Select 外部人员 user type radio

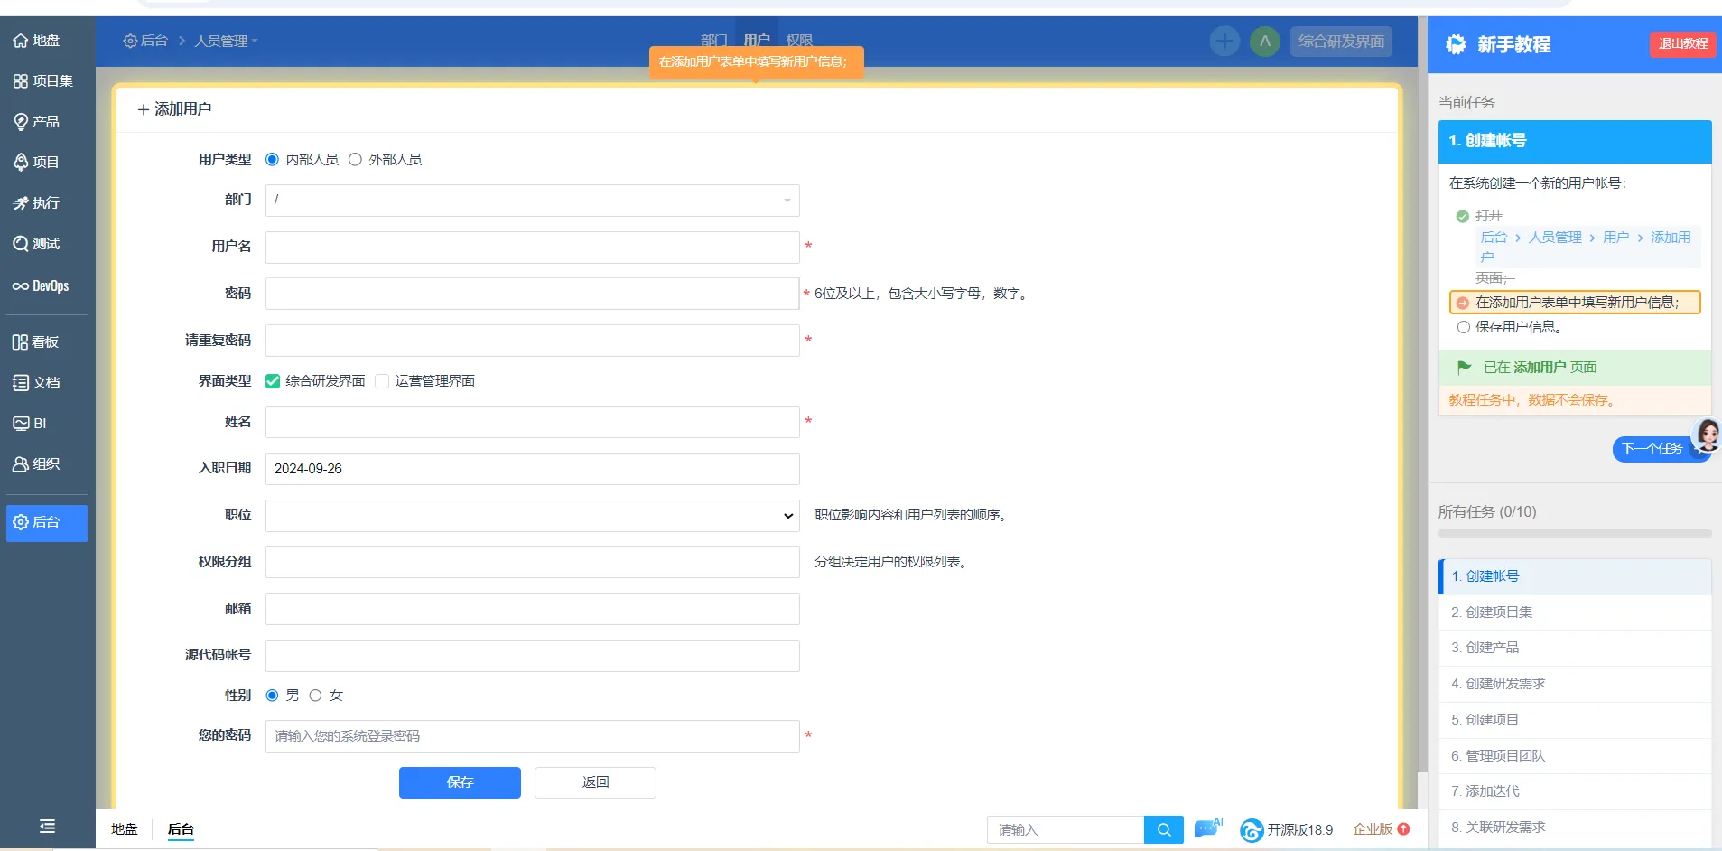coord(355,160)
